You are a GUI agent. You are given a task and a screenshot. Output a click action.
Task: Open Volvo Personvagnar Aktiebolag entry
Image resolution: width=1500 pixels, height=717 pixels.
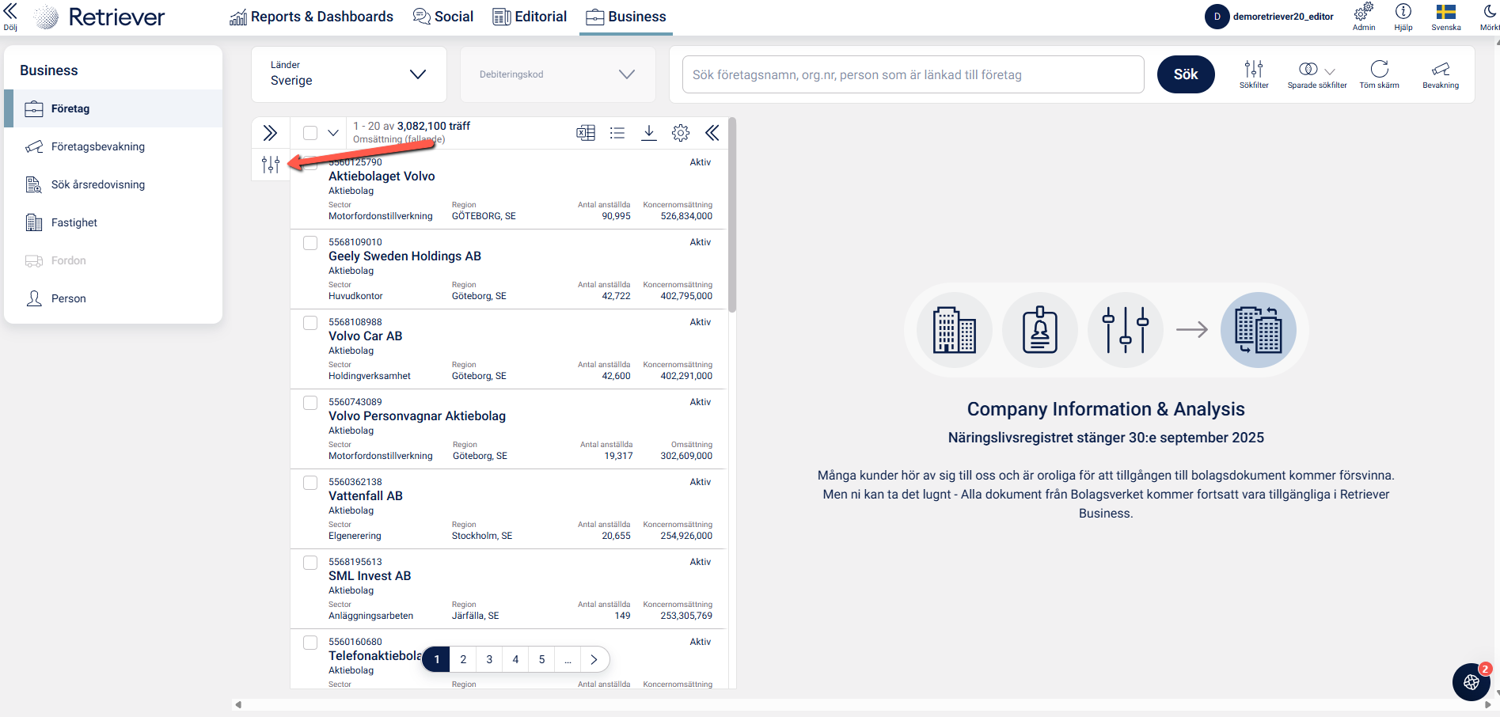[x=417, y=416]
